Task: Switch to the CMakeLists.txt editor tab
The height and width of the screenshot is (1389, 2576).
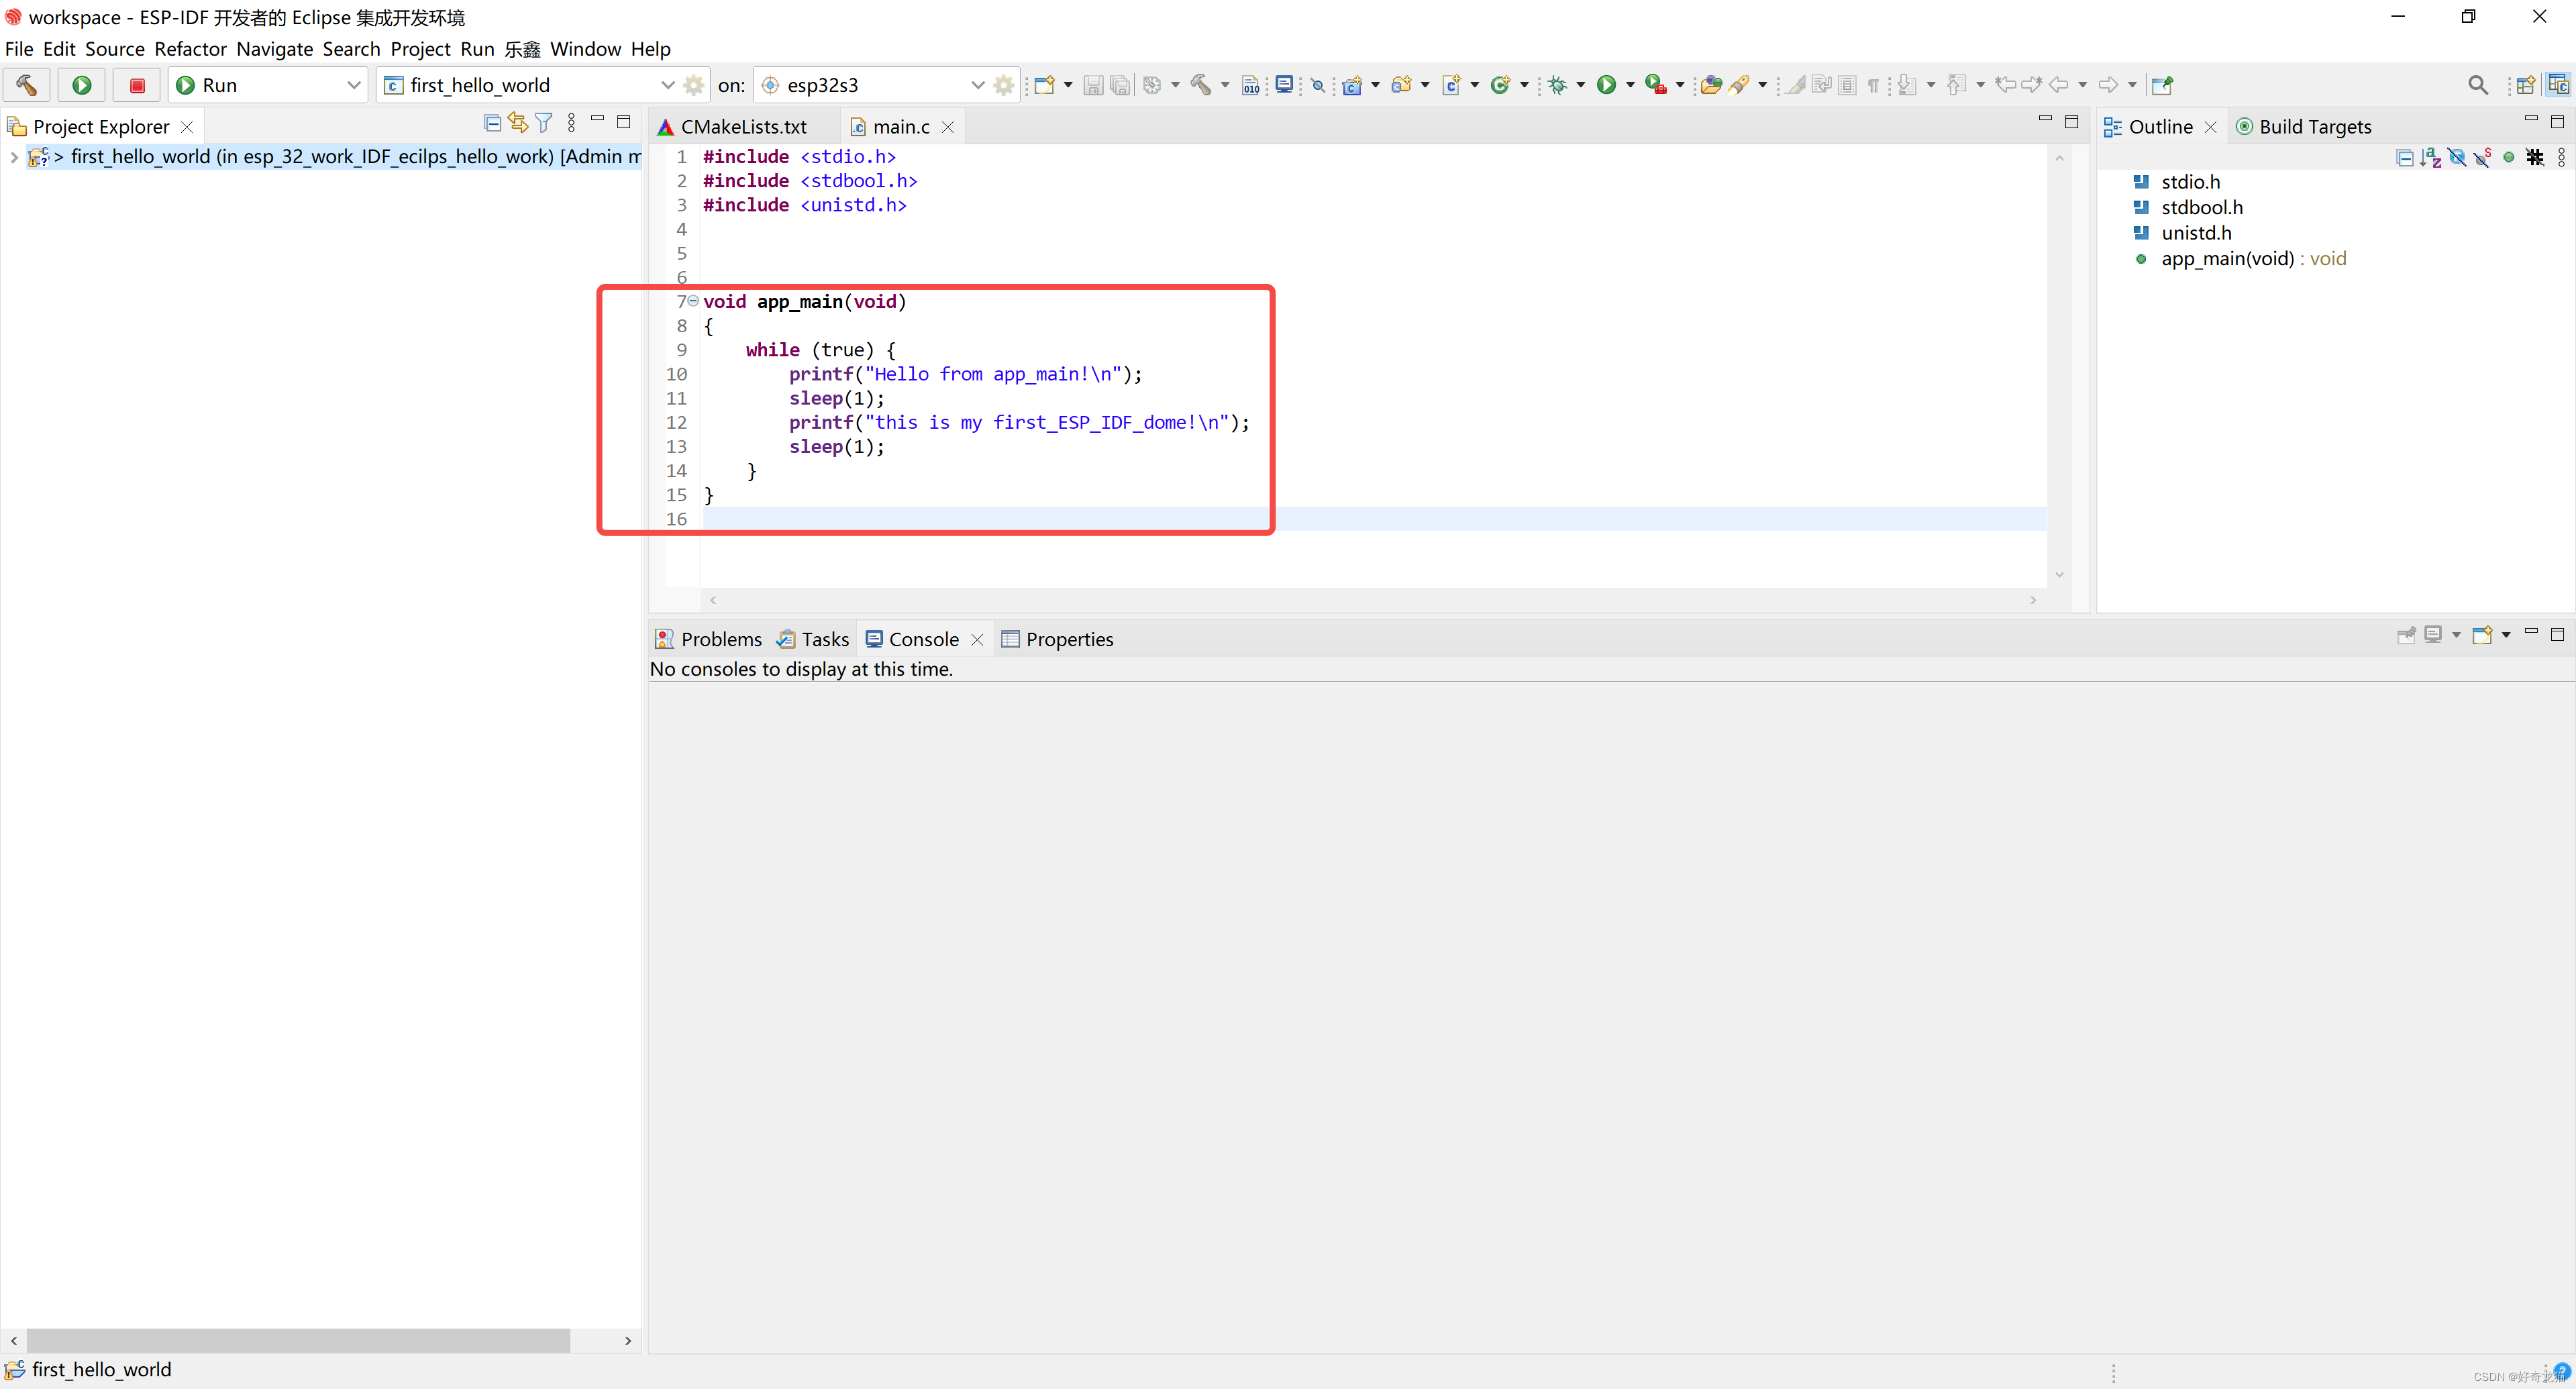Action: (x=742, y=127)
